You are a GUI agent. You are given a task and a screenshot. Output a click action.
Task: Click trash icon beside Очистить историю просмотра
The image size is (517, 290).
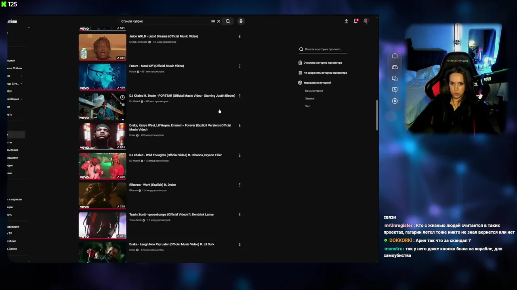click(300, 63)
